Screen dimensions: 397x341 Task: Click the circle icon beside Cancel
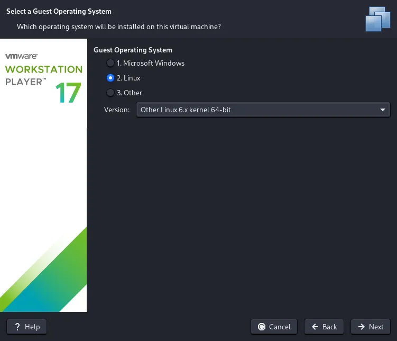click(261, 327)
